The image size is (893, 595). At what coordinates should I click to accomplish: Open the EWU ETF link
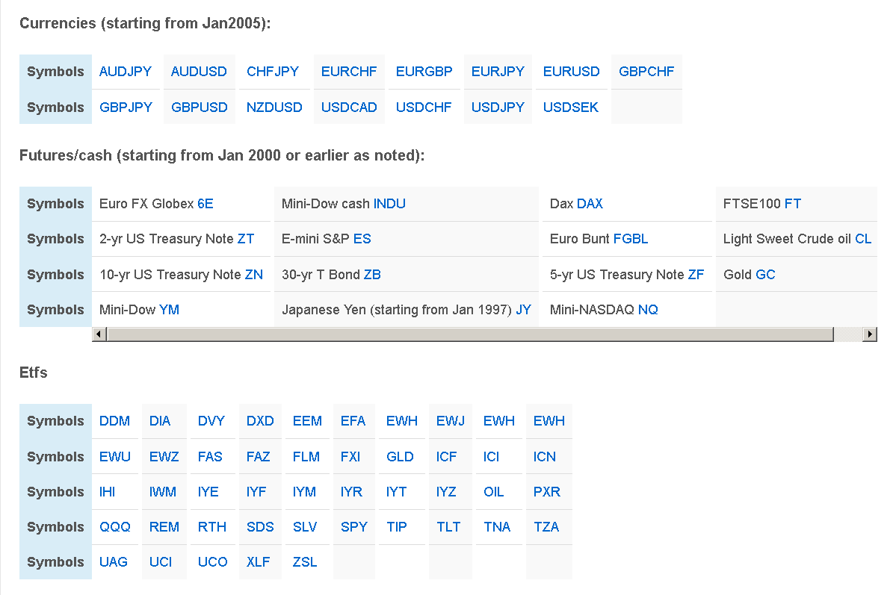click(x=114, y=457)
